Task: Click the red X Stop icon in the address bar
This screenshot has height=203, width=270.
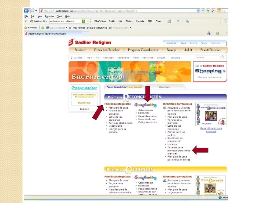Action: click(x=213, y=11)
